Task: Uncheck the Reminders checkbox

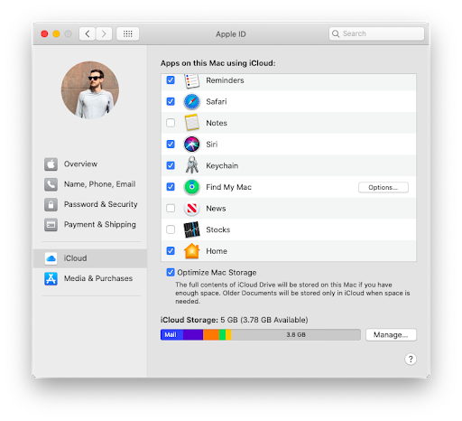Action: [171, 80]
